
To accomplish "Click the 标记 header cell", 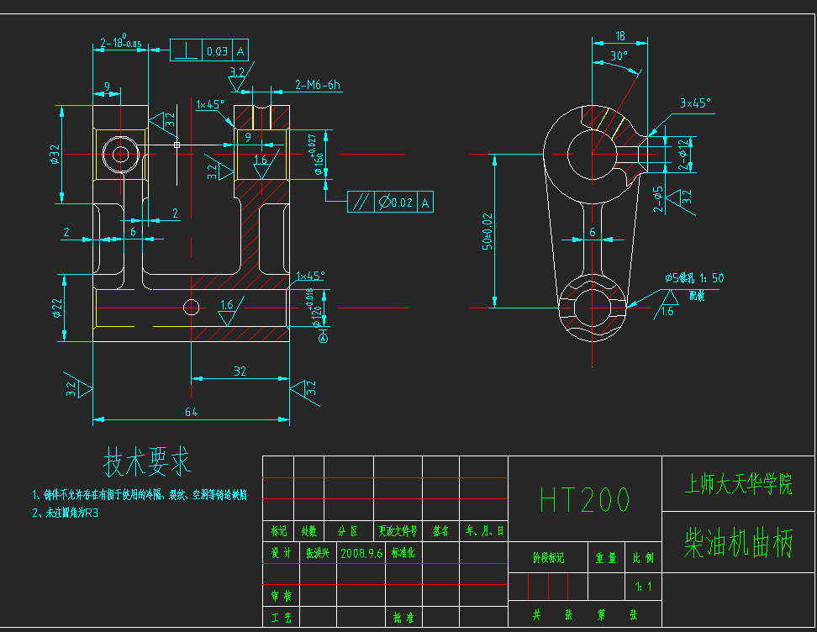I will pos(279,531).
